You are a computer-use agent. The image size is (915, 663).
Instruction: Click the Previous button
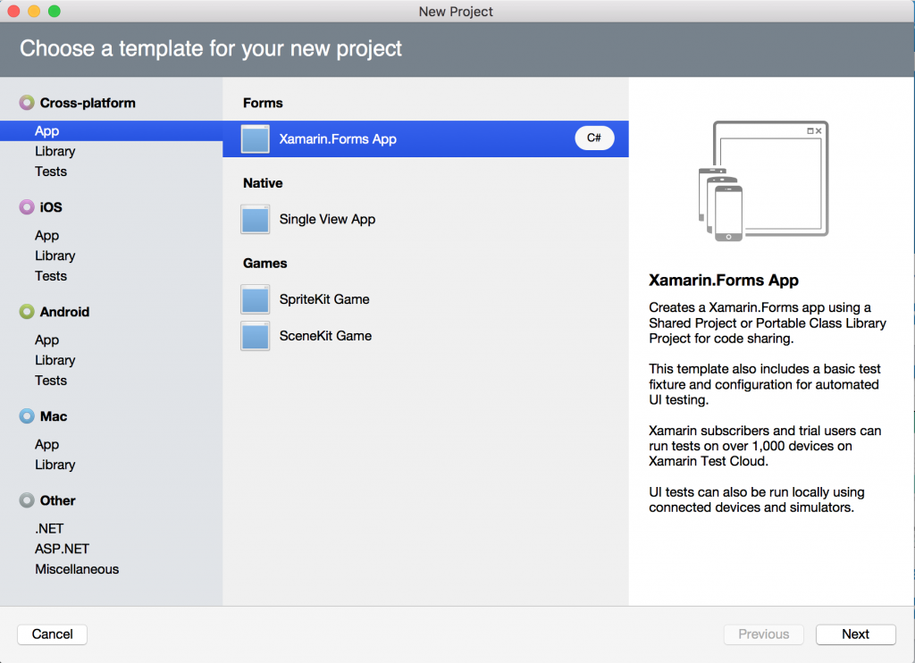coord(763,634)
